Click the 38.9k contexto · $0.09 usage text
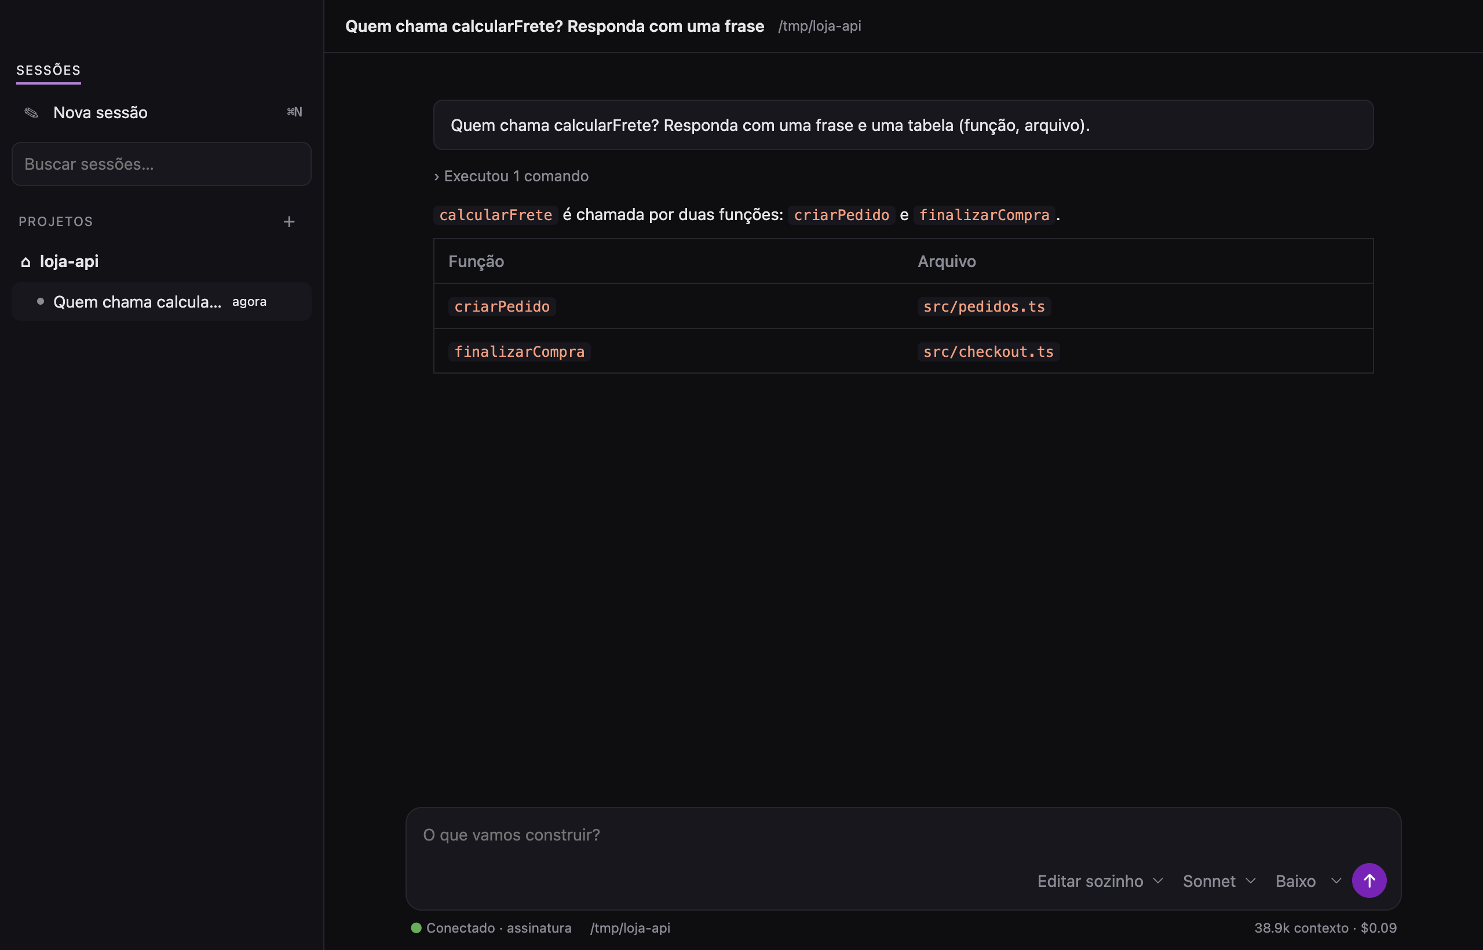The height and width of the screenshot is (950, 1483). point(1325,929)
